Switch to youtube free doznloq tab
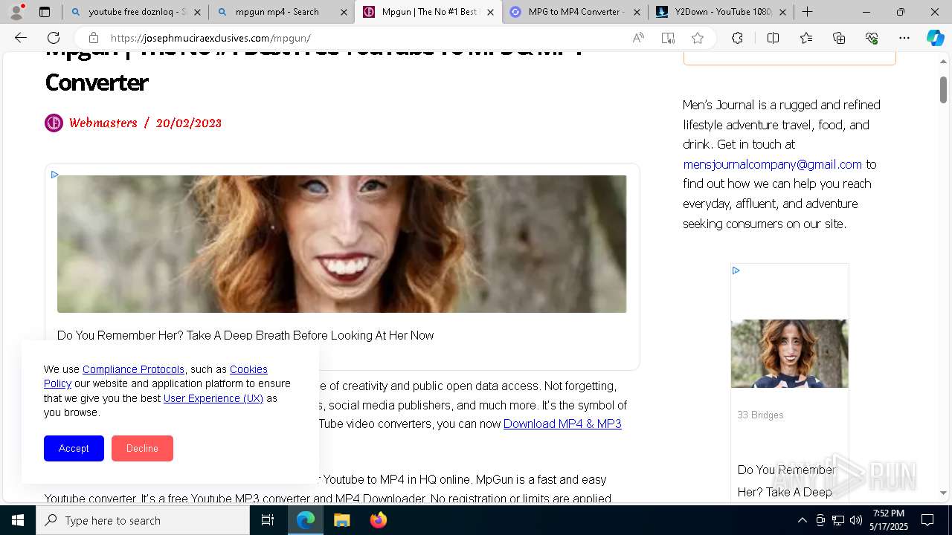Viewport: 952px width, 535px height. tap(135, 12)
